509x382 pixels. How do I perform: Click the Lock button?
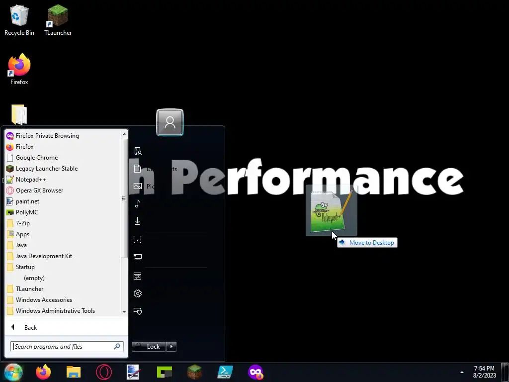click(x=149, y=347)
